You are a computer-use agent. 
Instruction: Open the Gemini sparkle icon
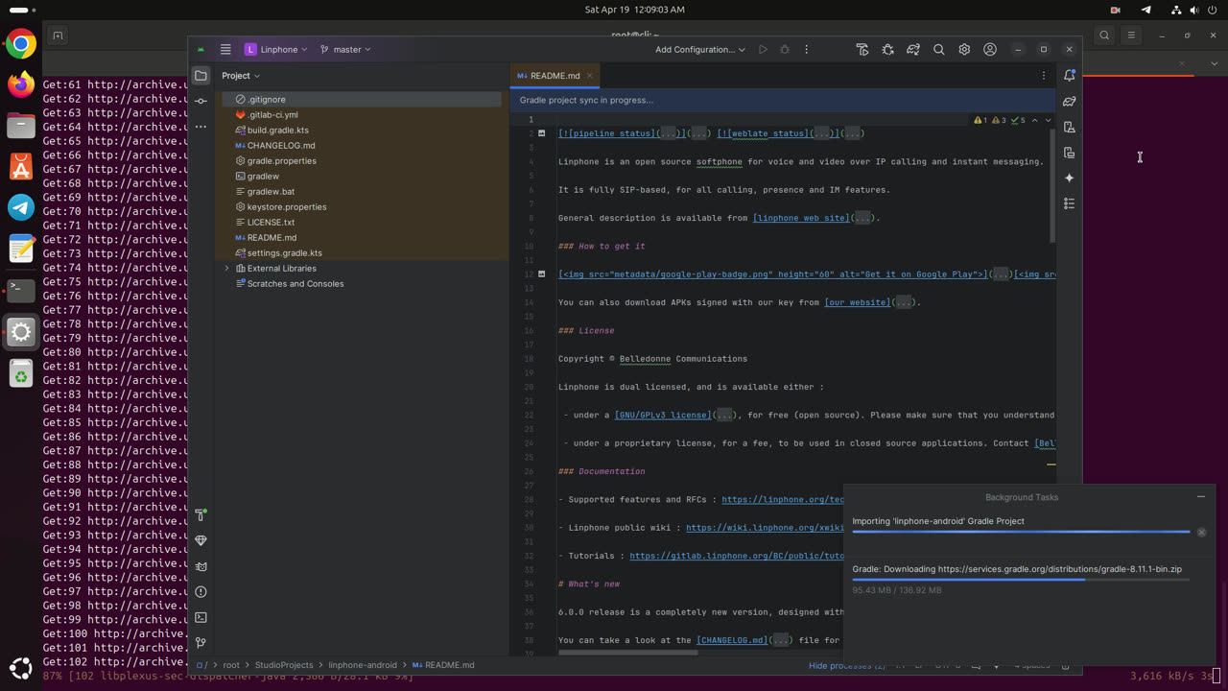tap(1069, 178)
